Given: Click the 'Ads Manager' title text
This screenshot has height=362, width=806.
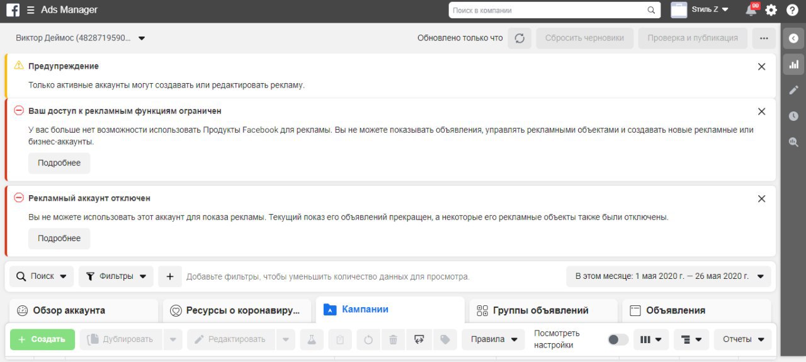Looking at the screenshot, I should [69, 10].
